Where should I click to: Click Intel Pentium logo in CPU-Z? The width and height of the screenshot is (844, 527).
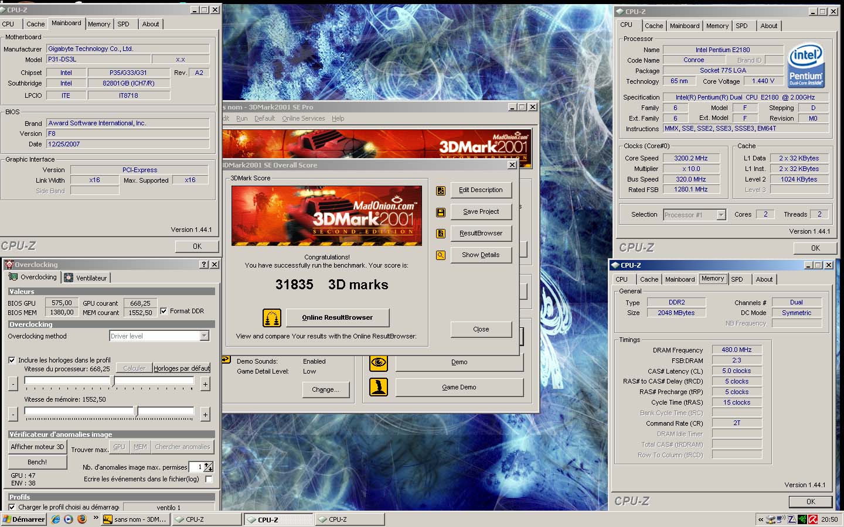pos(806,66)
